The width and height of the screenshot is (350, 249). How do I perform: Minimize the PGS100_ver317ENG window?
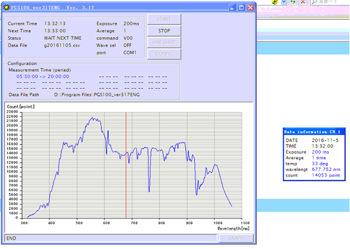click(x=233, y=8)
